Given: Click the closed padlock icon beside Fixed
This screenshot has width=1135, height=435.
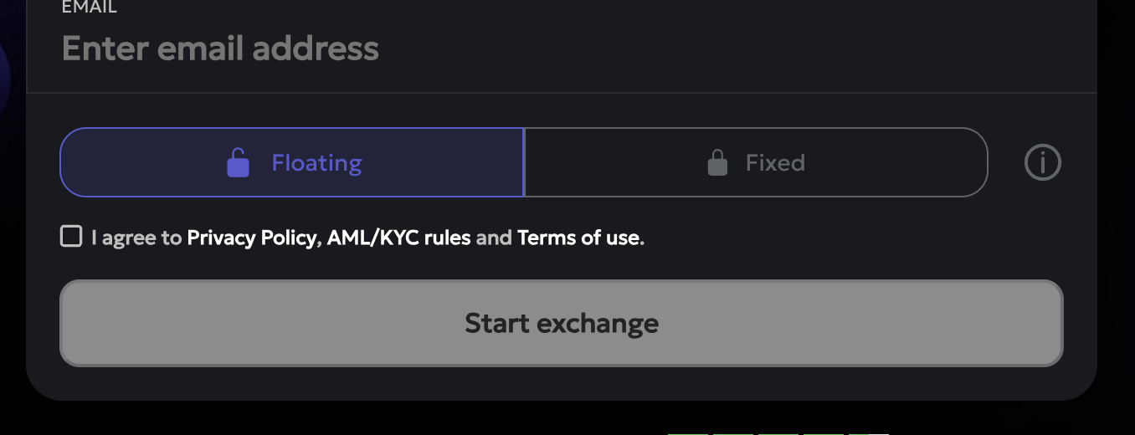Looking at the screenshot, I should point(717,162).
